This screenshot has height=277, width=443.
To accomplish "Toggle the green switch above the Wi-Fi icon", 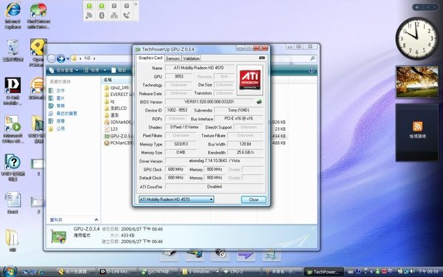I will [89, 6].
